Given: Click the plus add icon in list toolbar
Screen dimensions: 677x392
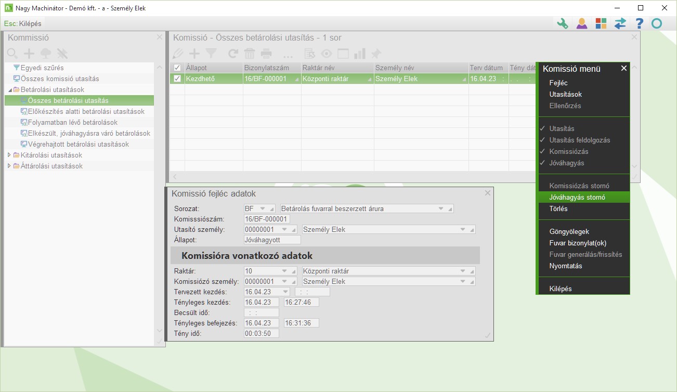Looking at the screenshot, I should [194, 53].
